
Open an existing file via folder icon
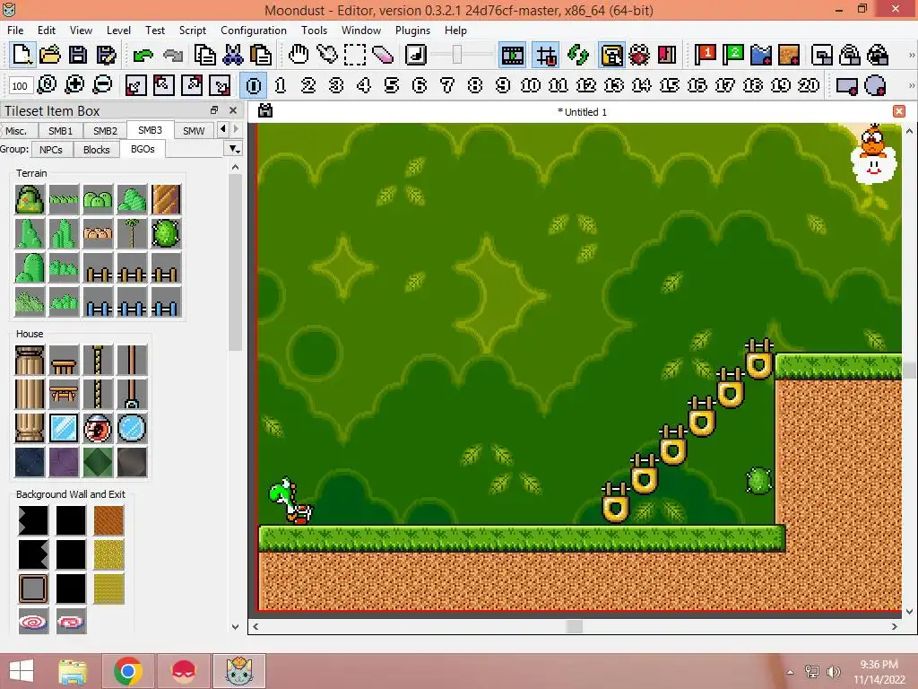click(x=50, y=55)
